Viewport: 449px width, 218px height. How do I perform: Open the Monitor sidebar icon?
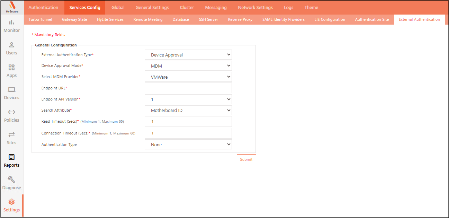11,23
